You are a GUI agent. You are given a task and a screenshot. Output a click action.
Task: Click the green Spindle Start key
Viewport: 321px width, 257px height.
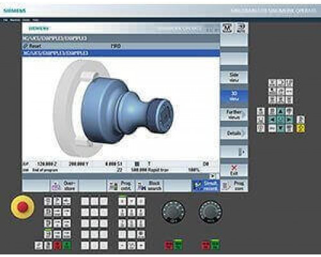178,245
